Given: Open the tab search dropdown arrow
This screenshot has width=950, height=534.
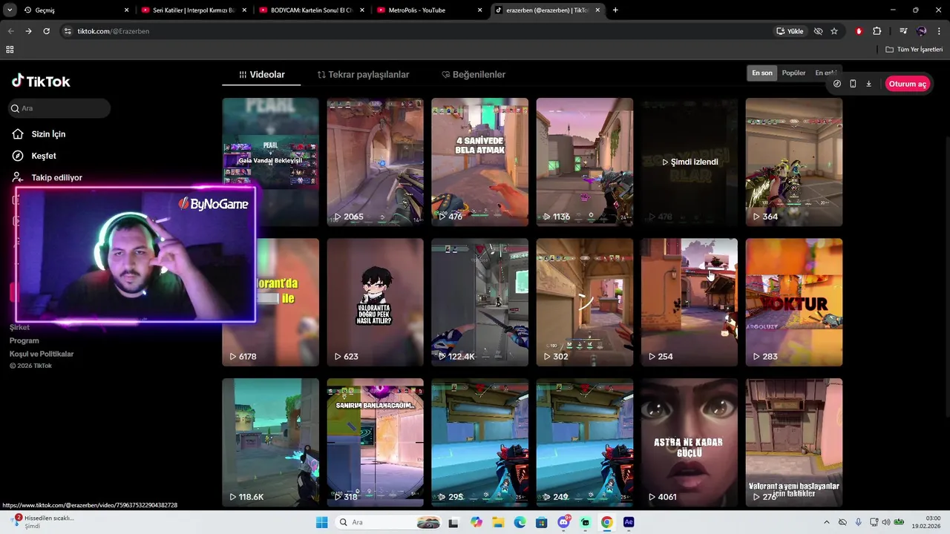Looking at the screenshot, I should pyautogui.click(x=10, y=10).
